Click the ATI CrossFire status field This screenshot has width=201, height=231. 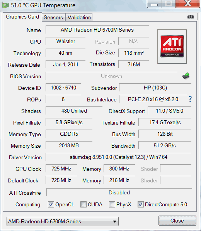tap(119, 192)
